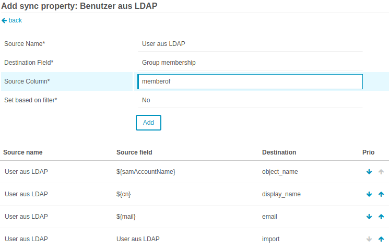
Task: Move email property up in priority
Action: click(x=381, y=217)
